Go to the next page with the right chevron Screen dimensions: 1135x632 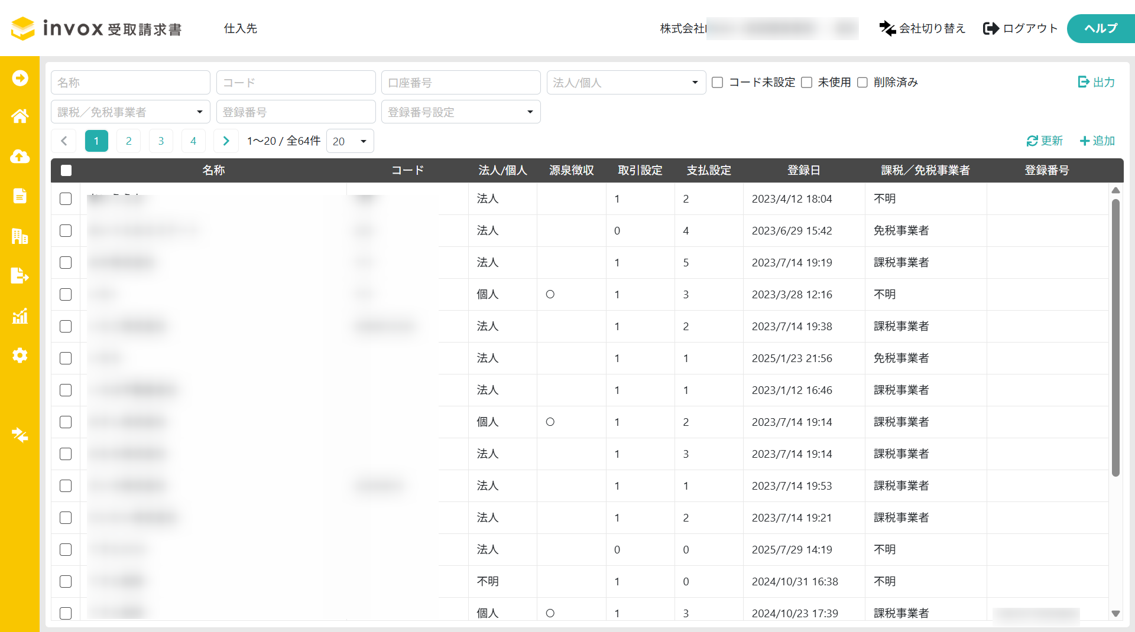click(x=226, y=141)
